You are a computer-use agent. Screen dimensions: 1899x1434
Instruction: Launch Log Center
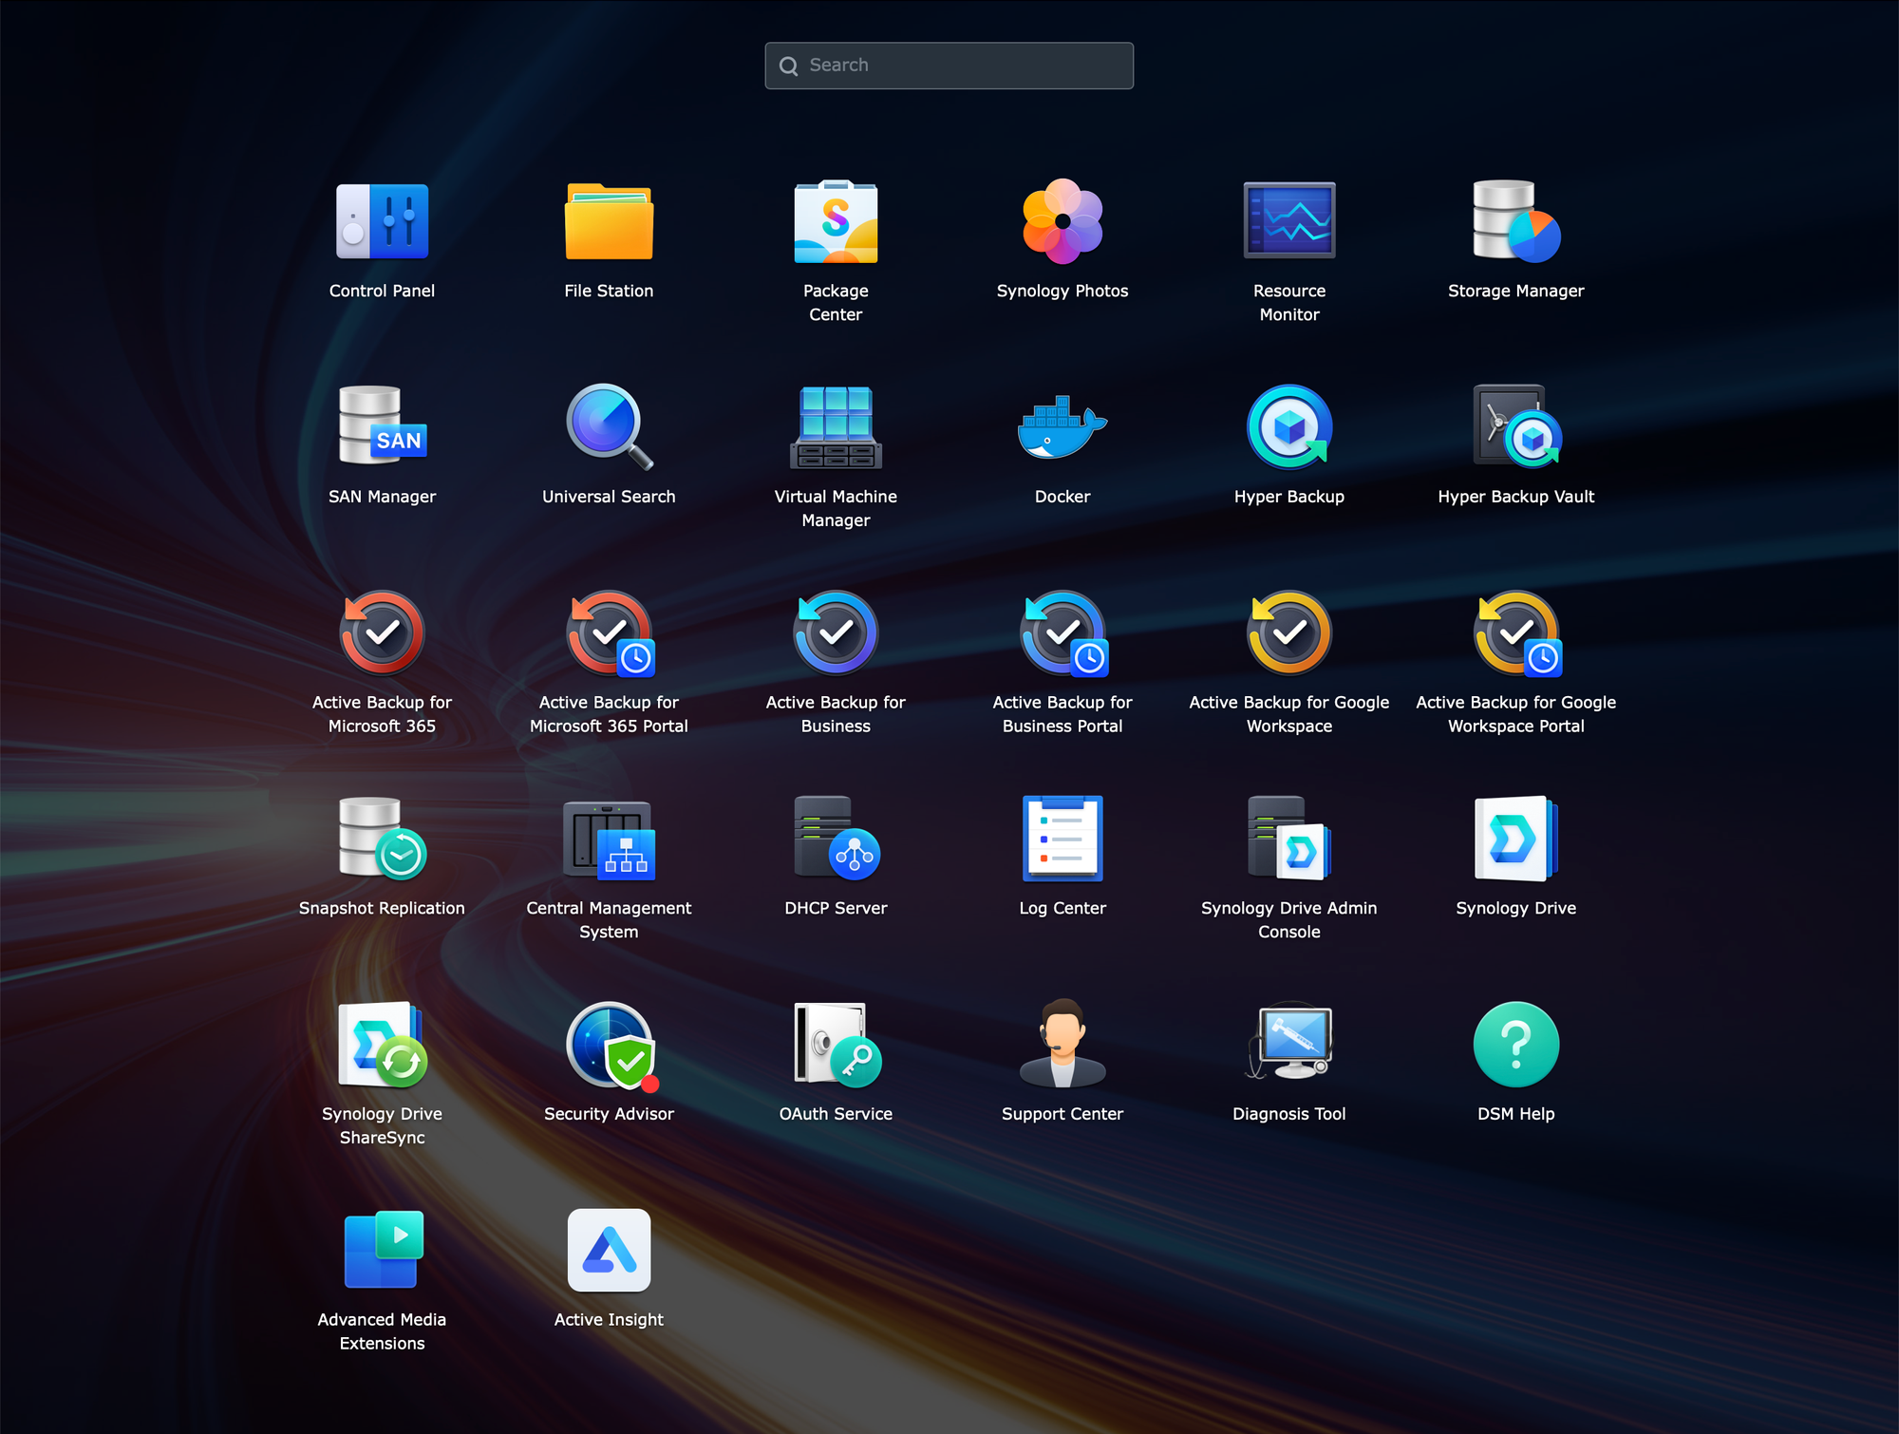click(1062, 839)
